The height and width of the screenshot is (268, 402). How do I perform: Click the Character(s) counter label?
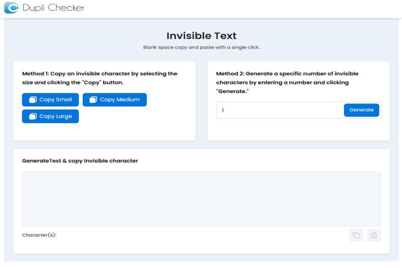tap(39, 235)
